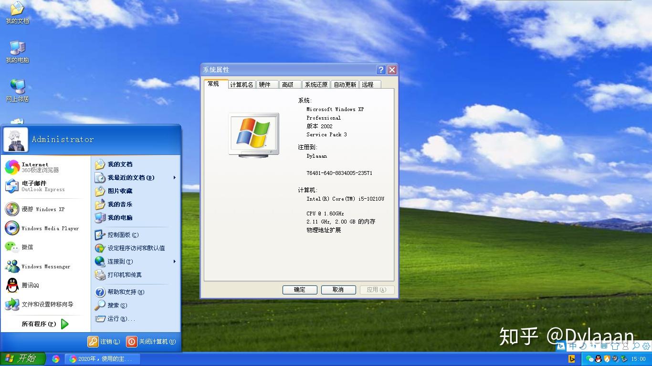Viewport: 652px width, 366px height.
Task: Click 关闭计算机 shutdown button
Action: coord(151,342)
